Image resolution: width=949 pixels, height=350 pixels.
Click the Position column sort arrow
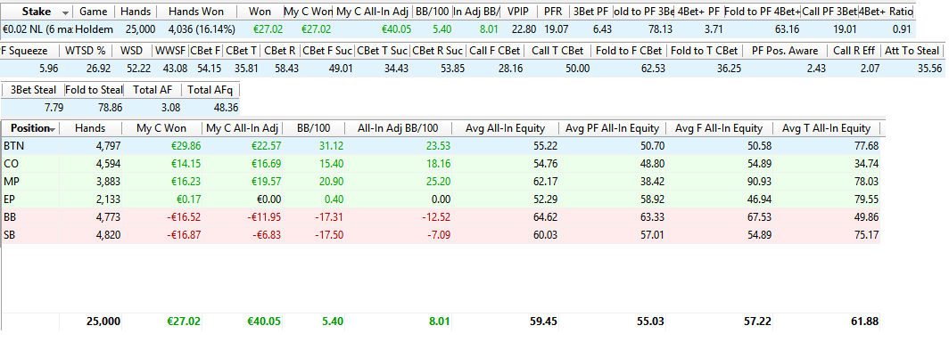(53, 129)
